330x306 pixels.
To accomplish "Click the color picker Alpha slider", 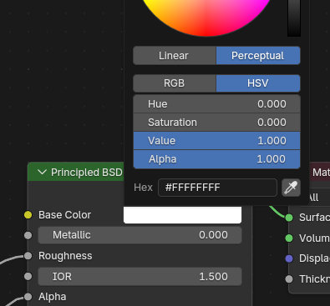I will tap(216, 159).
